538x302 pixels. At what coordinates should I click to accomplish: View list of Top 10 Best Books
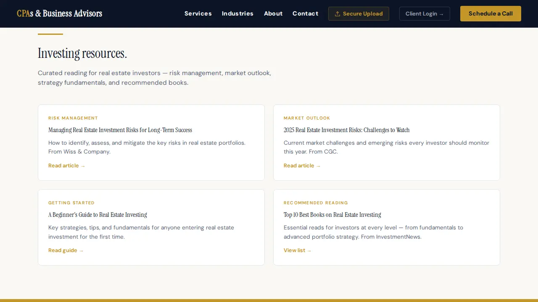[x=298, y=250]
